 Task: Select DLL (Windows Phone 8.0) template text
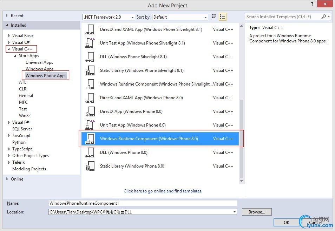click(x=124, y=152)
